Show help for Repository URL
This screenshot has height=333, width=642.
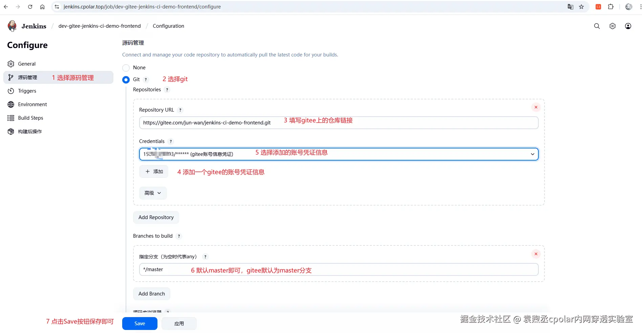pos(180,110)
